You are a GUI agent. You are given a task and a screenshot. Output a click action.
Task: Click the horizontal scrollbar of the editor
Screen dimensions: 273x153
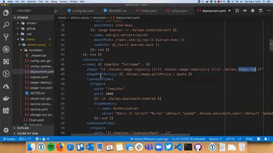point(130,135)
